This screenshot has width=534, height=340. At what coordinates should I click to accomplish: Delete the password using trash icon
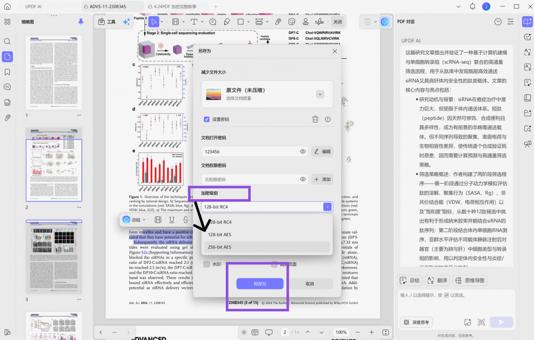click(315, 119)
